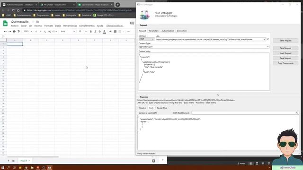Open the Herramientas menu

point(70,25)
